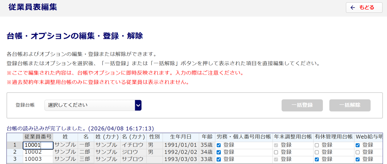Click employee number cell 10001
Viewport: 387px width, 164px height.
tap(38, 145)
